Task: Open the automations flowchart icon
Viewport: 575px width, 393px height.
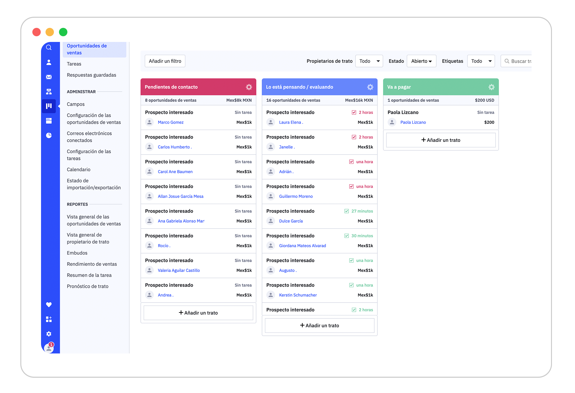Action: [49, 92]
